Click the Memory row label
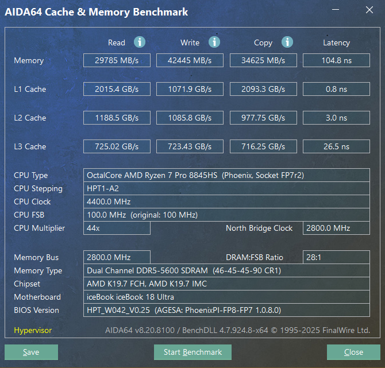The height and width of the screenshot is (368, 385). coord(29,61)
